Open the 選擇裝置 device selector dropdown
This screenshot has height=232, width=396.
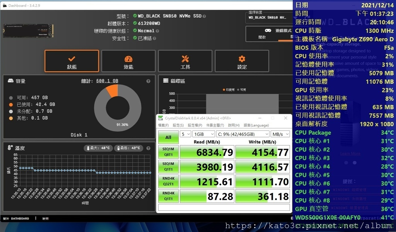(269, 18)
